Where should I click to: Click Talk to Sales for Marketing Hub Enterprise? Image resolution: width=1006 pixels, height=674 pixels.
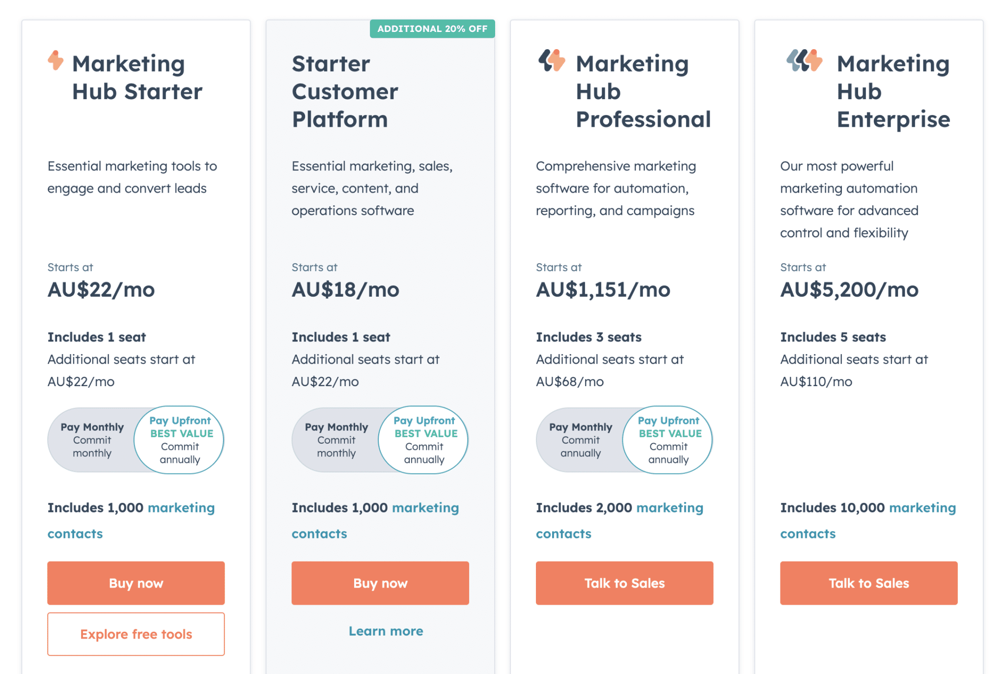868,583
